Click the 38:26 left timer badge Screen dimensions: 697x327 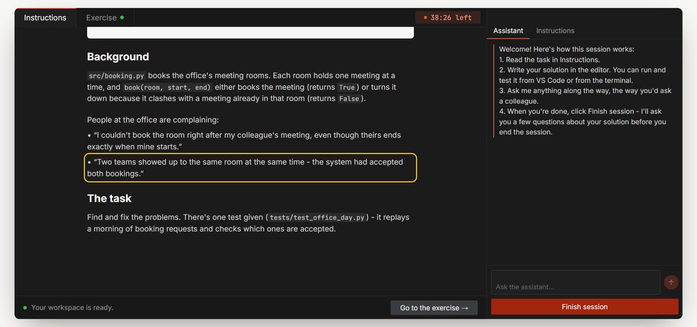[448, 17]
